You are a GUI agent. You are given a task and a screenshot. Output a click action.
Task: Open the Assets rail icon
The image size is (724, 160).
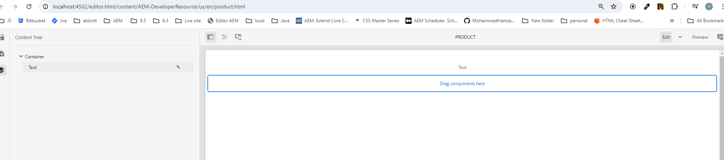[2, 38]
